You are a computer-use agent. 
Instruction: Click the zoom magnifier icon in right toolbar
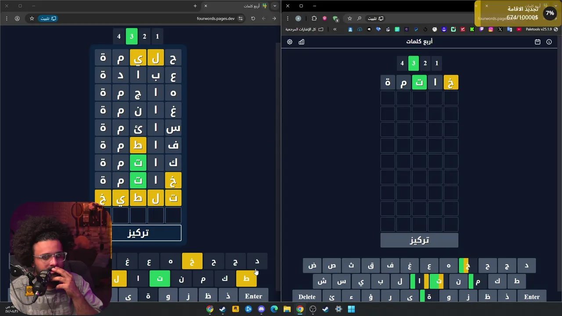pyautogui.click(x=359, y=18)
